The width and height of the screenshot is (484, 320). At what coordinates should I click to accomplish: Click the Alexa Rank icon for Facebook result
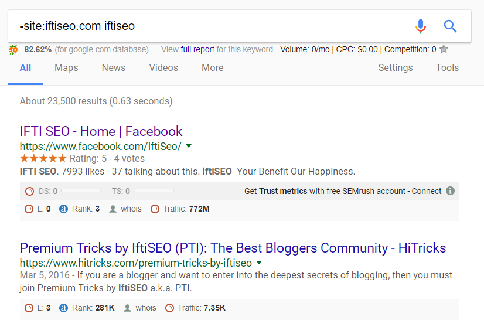pos(64,209)
